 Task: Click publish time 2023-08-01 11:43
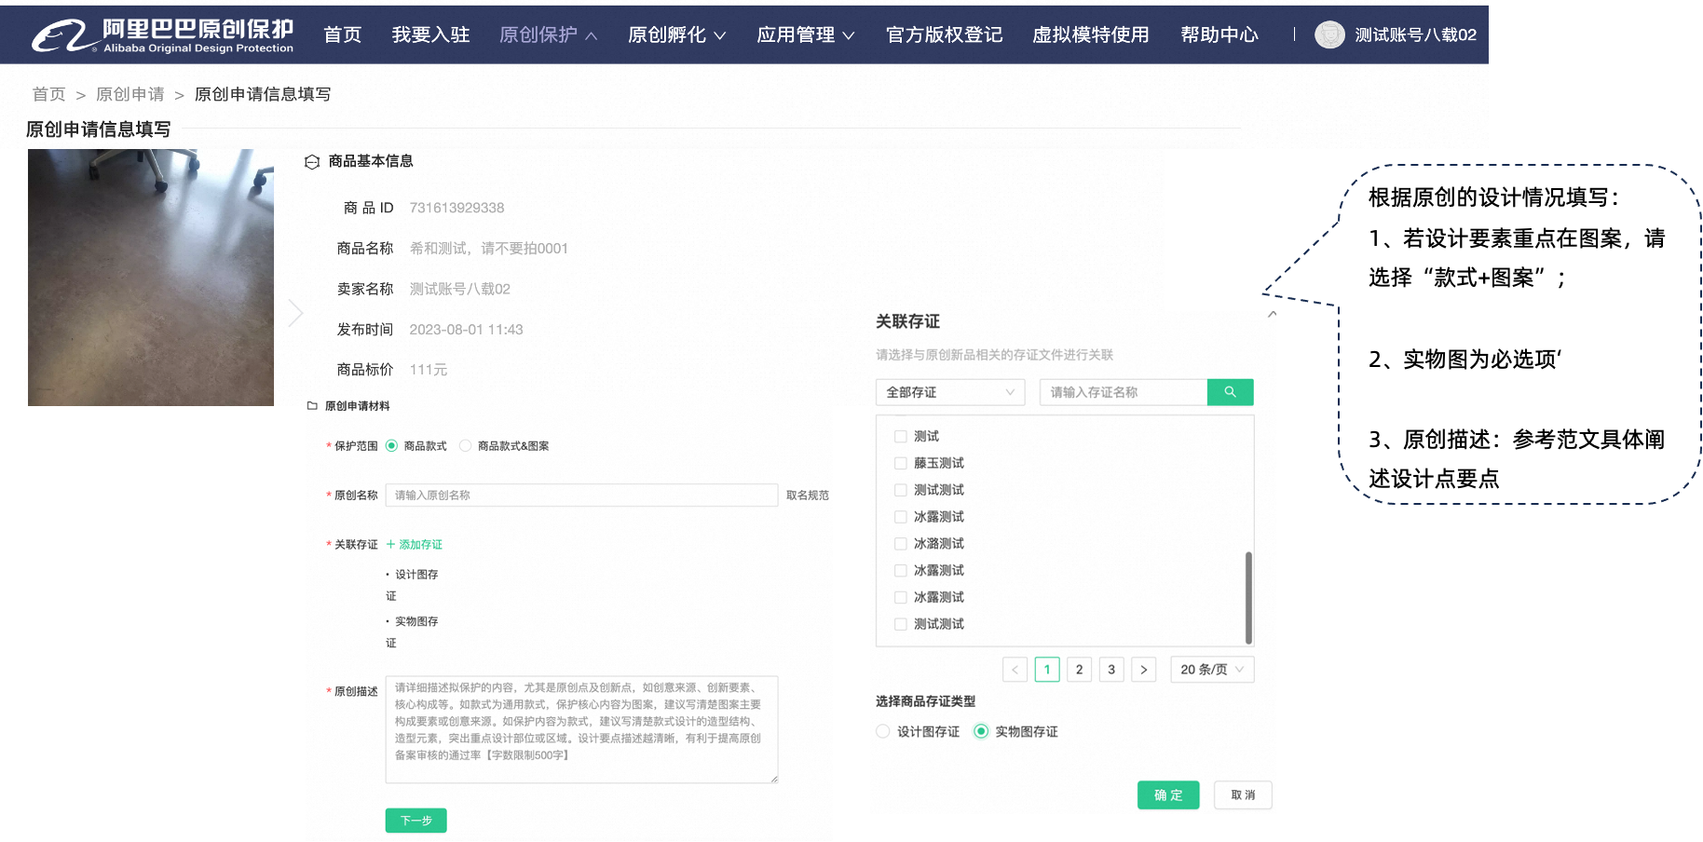pos(466,330)
